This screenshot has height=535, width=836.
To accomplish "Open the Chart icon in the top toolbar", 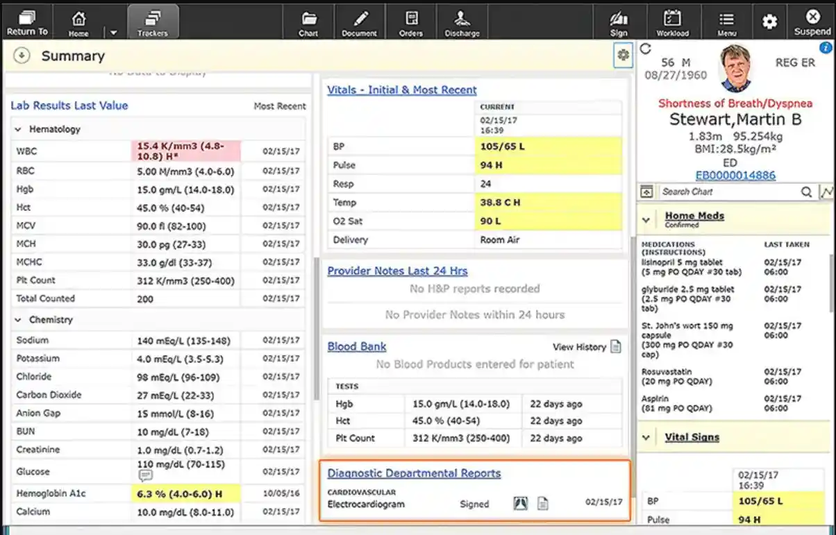I will point(308,21).
